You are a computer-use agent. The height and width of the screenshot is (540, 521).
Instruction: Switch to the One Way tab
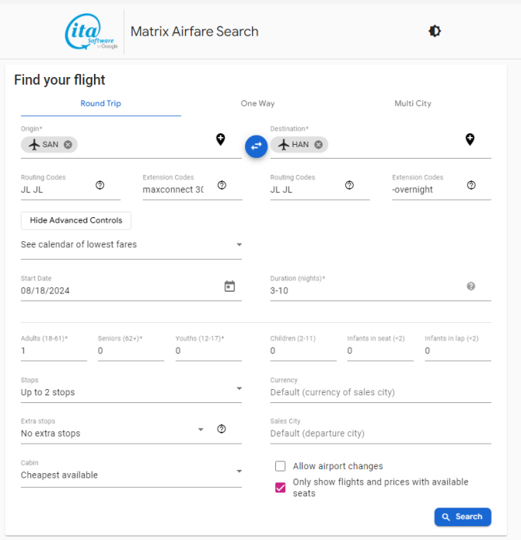(257, 103)
